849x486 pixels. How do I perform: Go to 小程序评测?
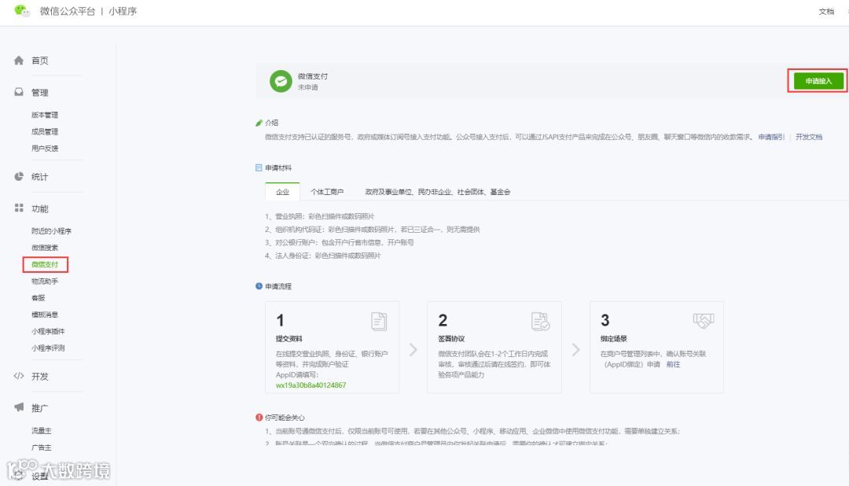pos(48,348)
